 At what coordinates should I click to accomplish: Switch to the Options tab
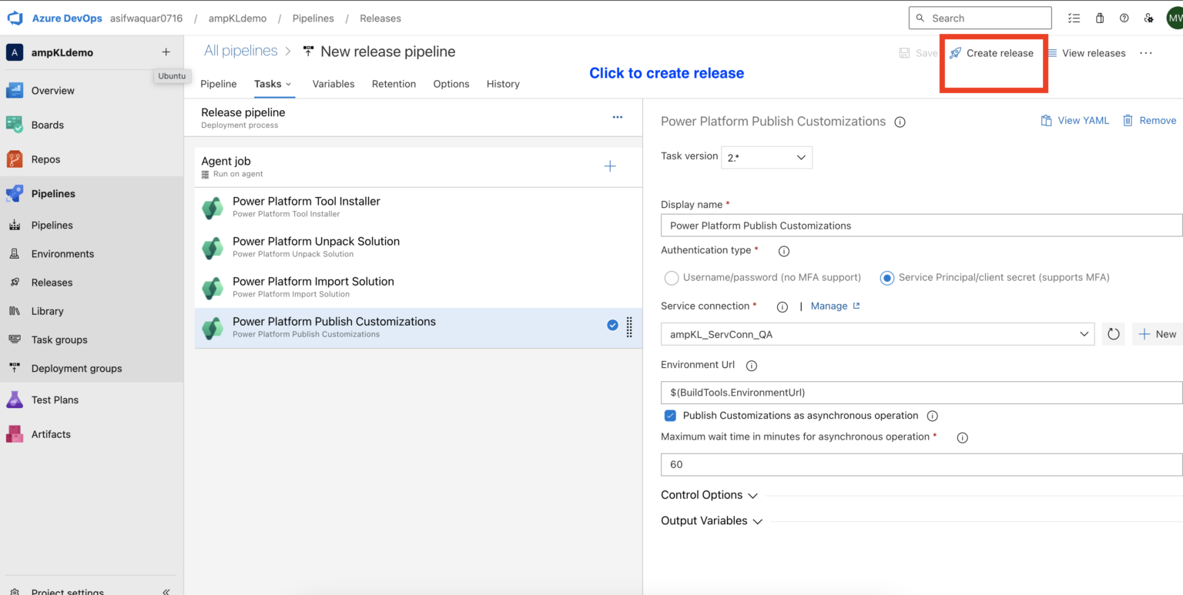[451, 84]
